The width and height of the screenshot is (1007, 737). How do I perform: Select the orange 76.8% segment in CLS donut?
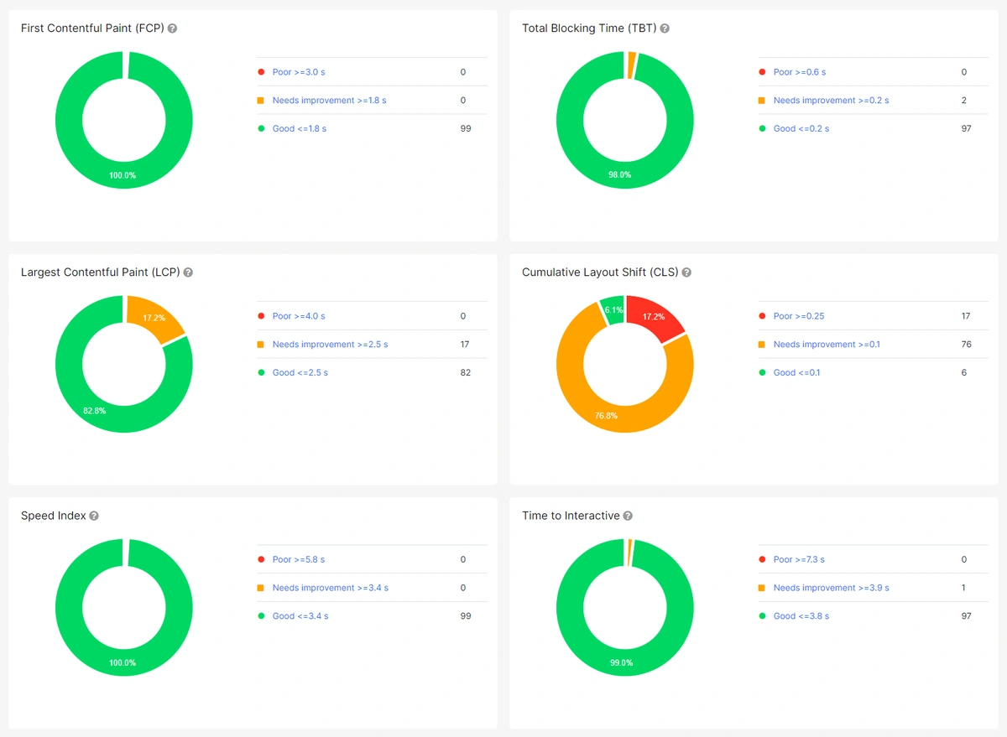click(x=606, y=415)
